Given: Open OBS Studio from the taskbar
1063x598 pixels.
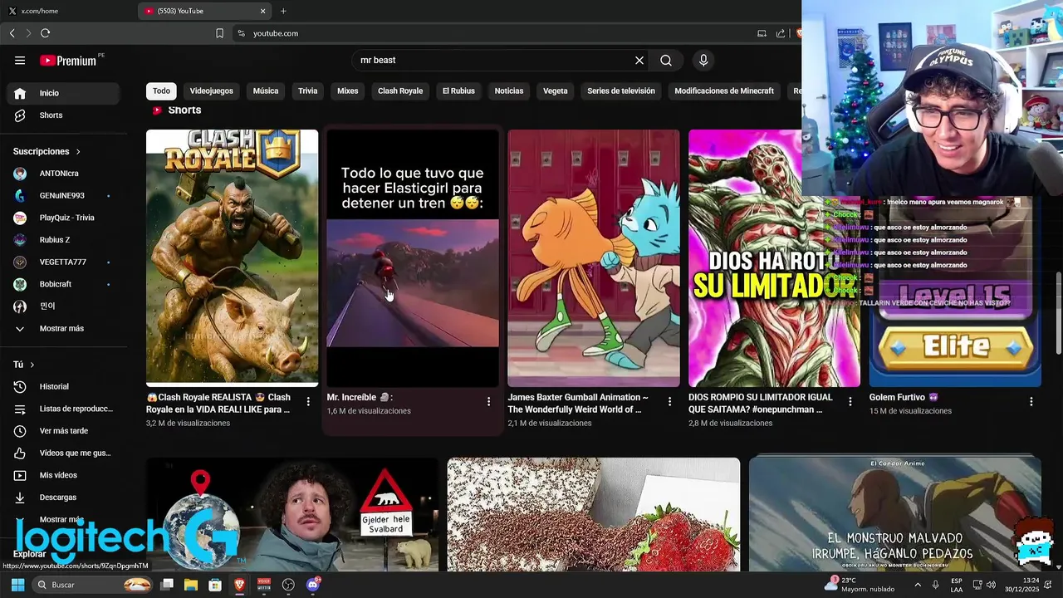Looking at the screenshot, I should tap(288, 585).
